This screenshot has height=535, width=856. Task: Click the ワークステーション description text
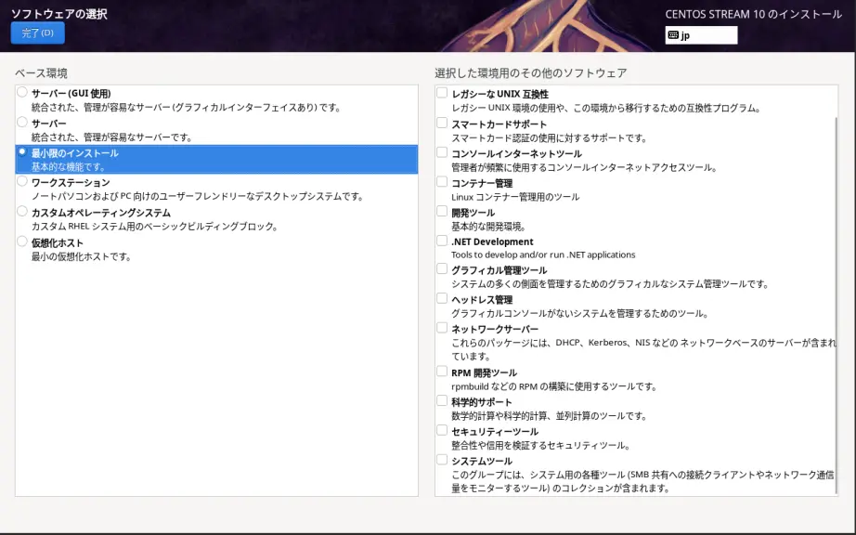click(x=198, y=196)
